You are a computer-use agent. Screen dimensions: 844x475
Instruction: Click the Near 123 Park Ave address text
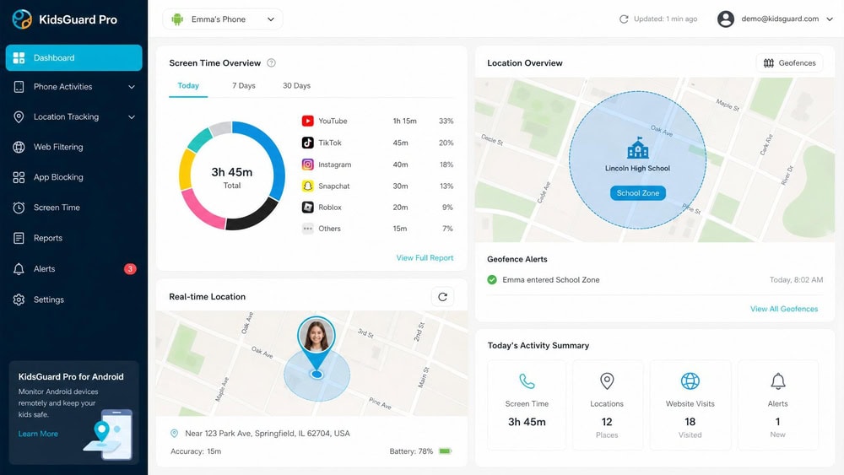pyautogui.click(x=268, y=434)
